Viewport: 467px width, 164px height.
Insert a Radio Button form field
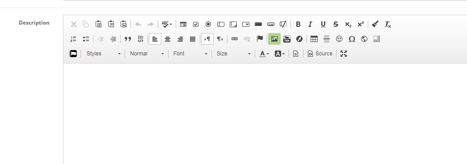[x=208, y=25]
